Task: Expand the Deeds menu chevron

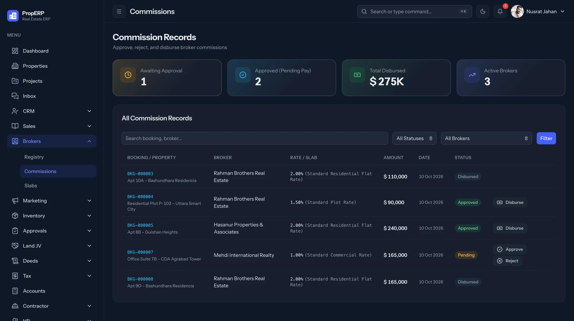Action: coord(89,261)
